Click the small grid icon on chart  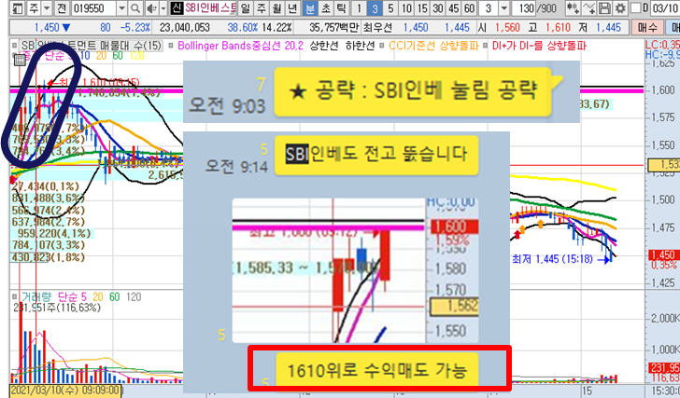tap(20, 61)
